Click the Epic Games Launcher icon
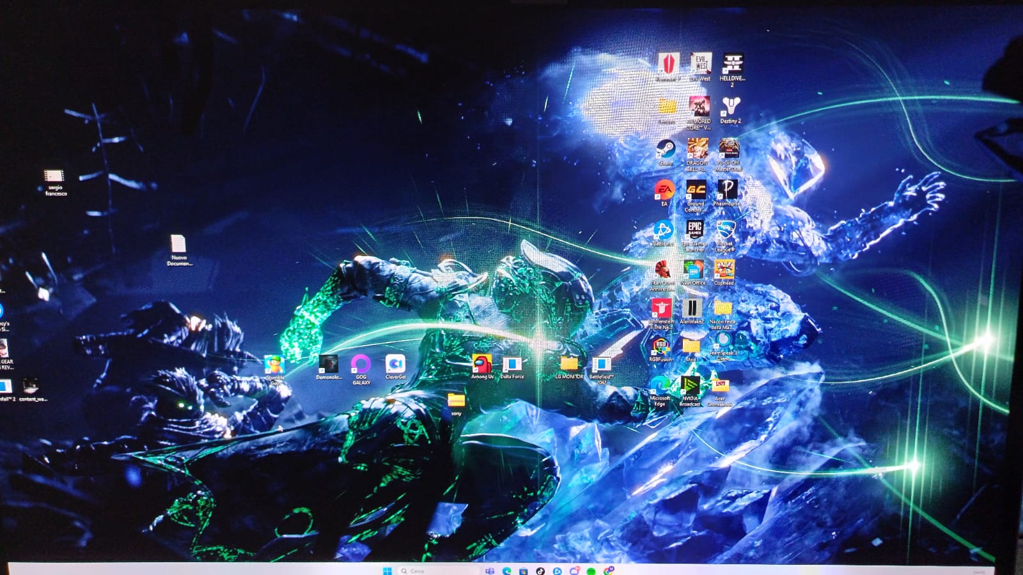Image resolution: width=1023 pixels, height=575 pixels. tap(694, 230)
